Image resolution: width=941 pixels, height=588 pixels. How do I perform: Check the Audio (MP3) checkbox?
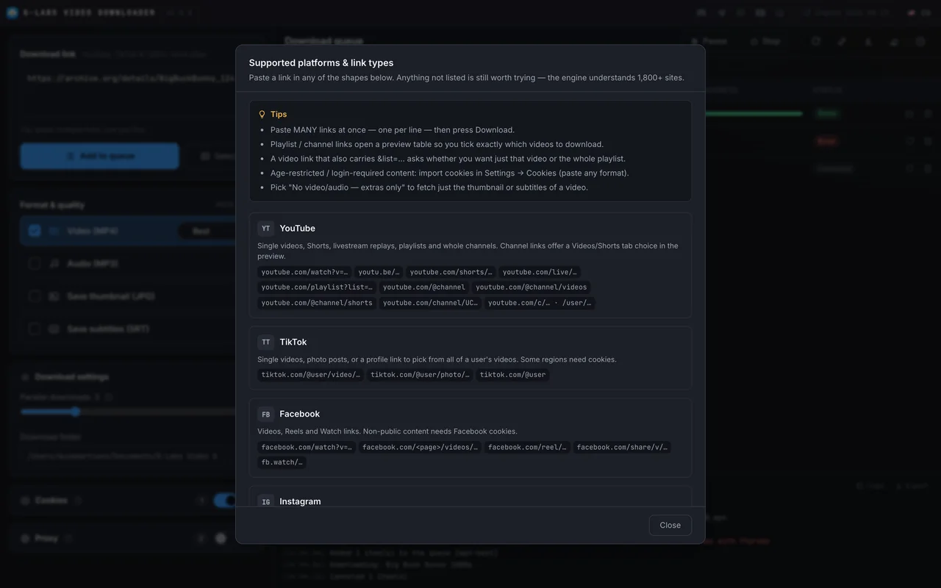pos(35,263)
